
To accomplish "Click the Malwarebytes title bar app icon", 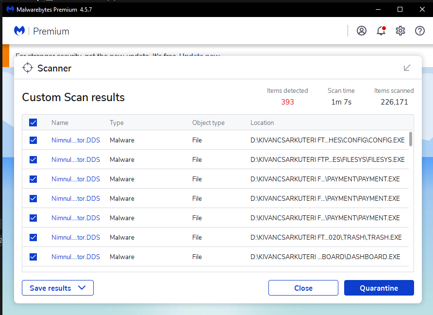I will click(10, 9).
